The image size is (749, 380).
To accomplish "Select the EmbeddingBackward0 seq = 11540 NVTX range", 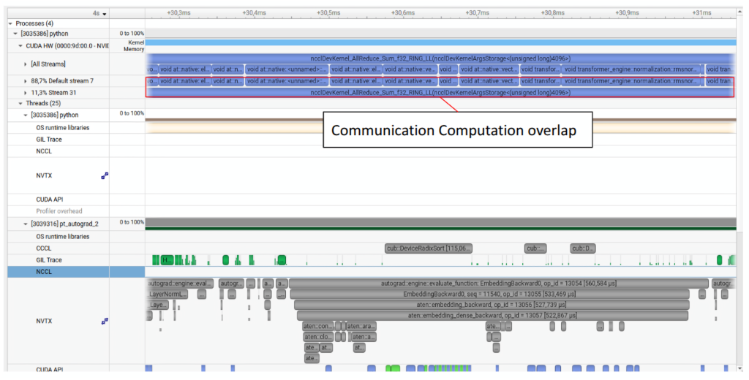I will [489, 294].
